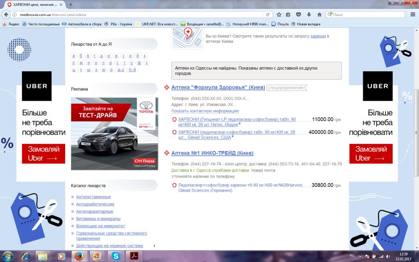
Task: Open a new browser tab
Action: coord(71,5)
